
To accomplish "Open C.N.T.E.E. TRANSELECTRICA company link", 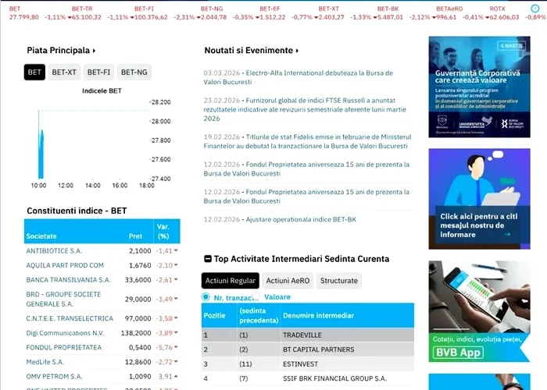I will [x=70, y=318].
